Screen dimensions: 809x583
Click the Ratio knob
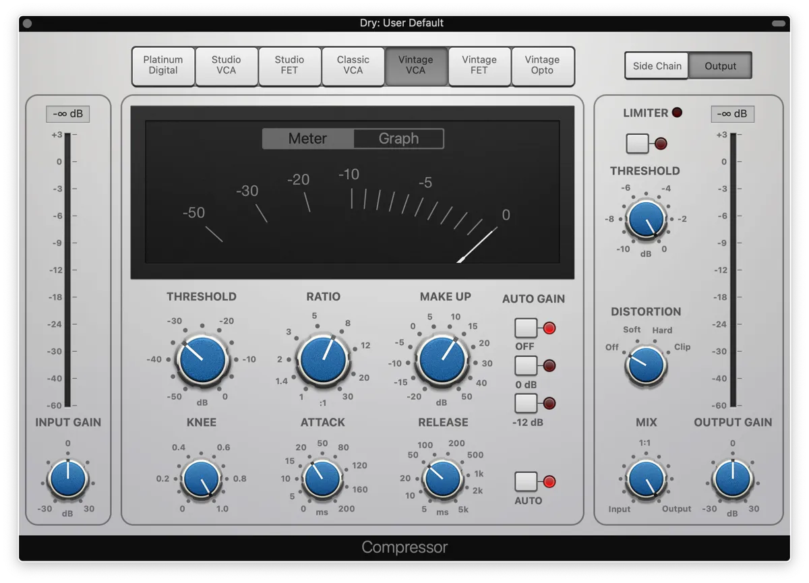[x=324, y=360]
